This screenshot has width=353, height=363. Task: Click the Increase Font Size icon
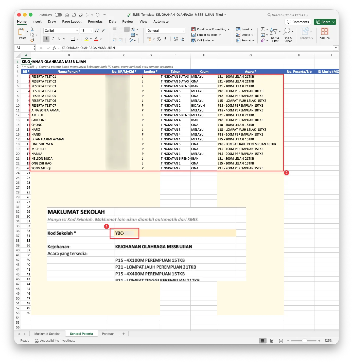tap(97, 31)
